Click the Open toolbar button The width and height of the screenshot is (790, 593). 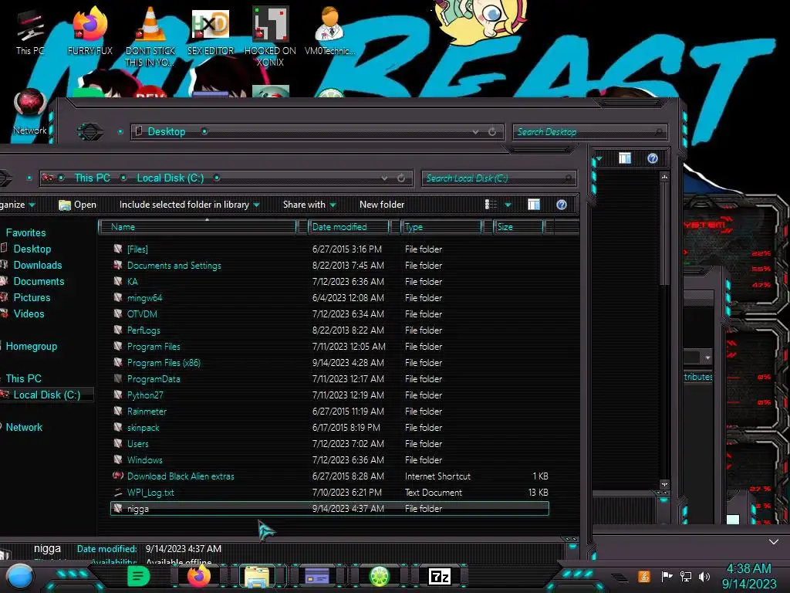77,204
